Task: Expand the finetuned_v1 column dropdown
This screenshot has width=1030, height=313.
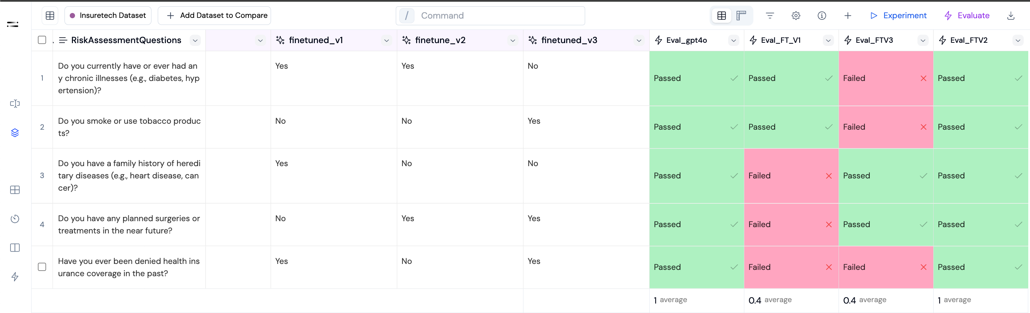Action: pyautogui.click(x=386, y=40)
